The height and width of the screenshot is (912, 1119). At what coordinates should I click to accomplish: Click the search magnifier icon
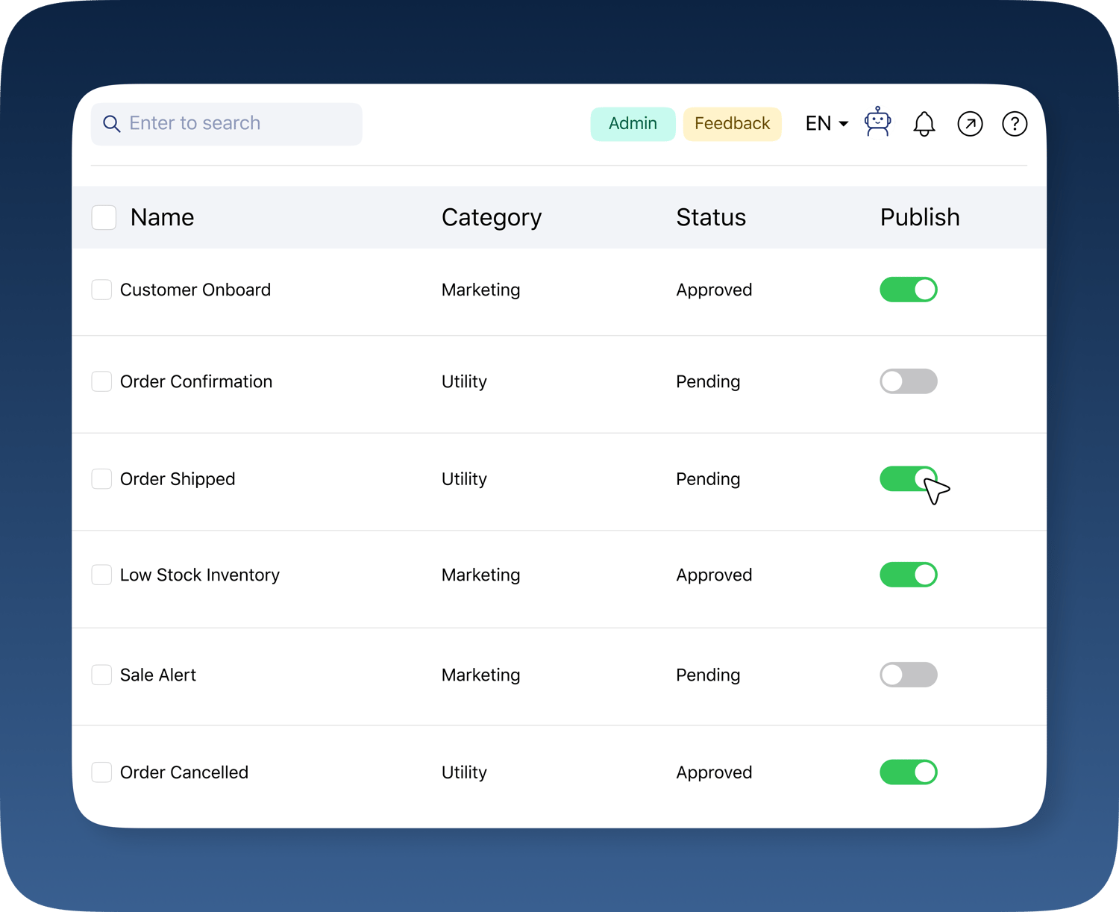tap(111, 124)
